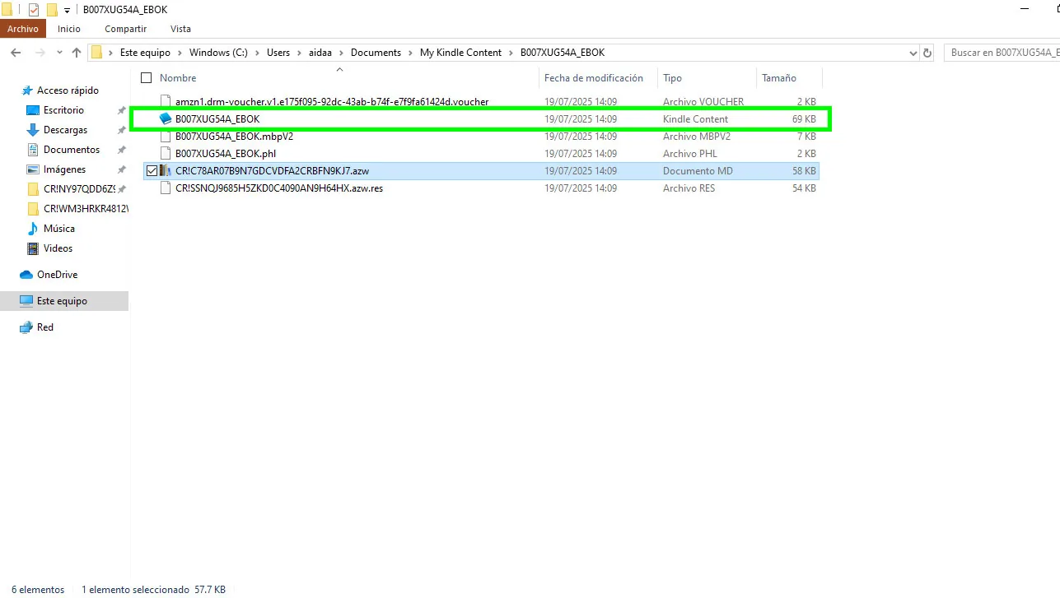Go to Este equipo in the breadcrumb
This screenshot has width=1060, height=598.
point(145,53)
